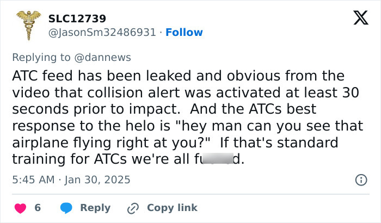The image size is (381, 223).
Task: Click the Replying to label
Action: point(41,58)
